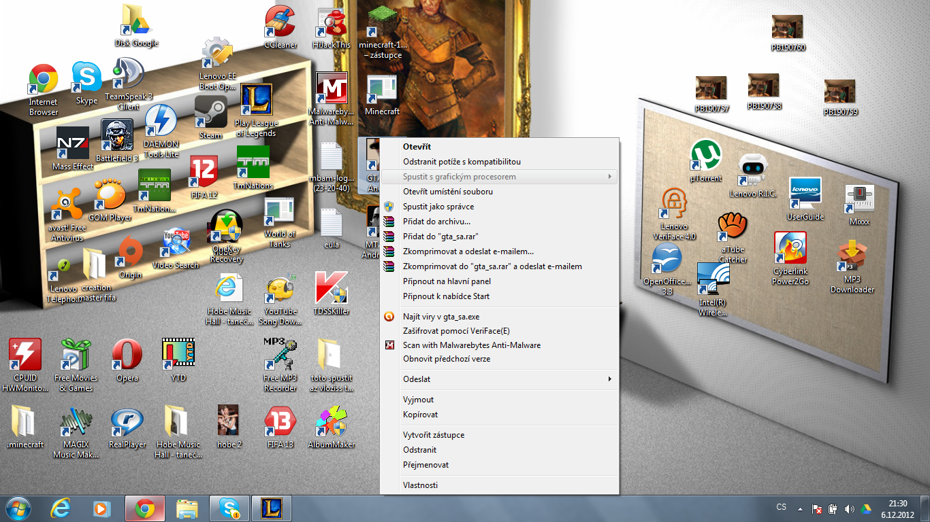Select FIFA 13 desktop icon
The image size is (930, 522).
click(280, 428)
